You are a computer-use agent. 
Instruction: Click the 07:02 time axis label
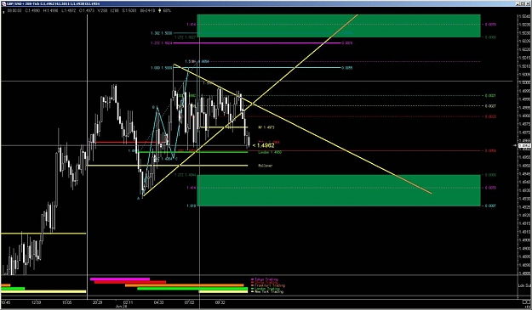pos(189,302)
